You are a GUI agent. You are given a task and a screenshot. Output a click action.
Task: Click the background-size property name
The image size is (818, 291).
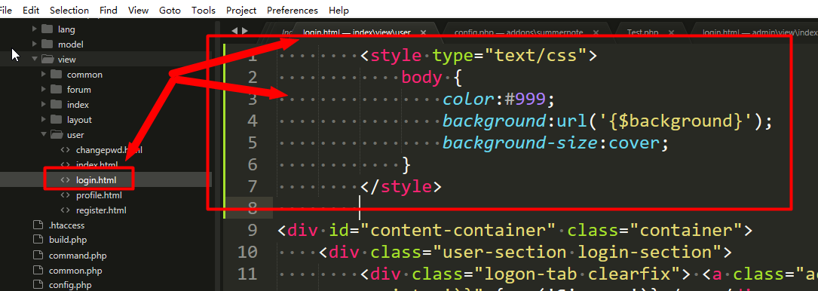[521, 142]
